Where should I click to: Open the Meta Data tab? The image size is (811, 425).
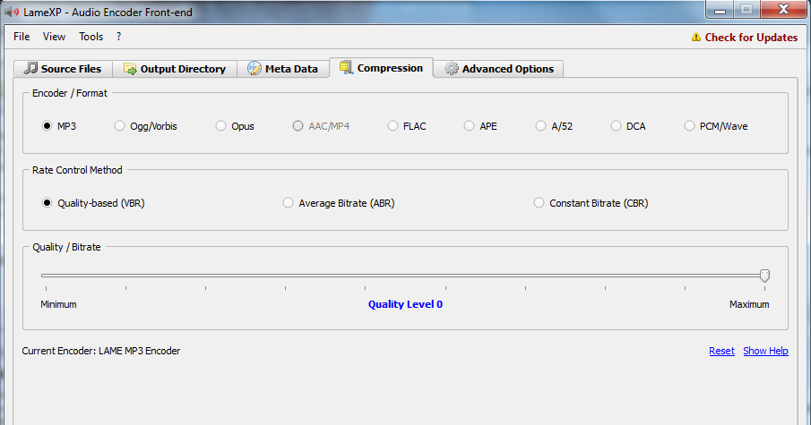point(283,69)
